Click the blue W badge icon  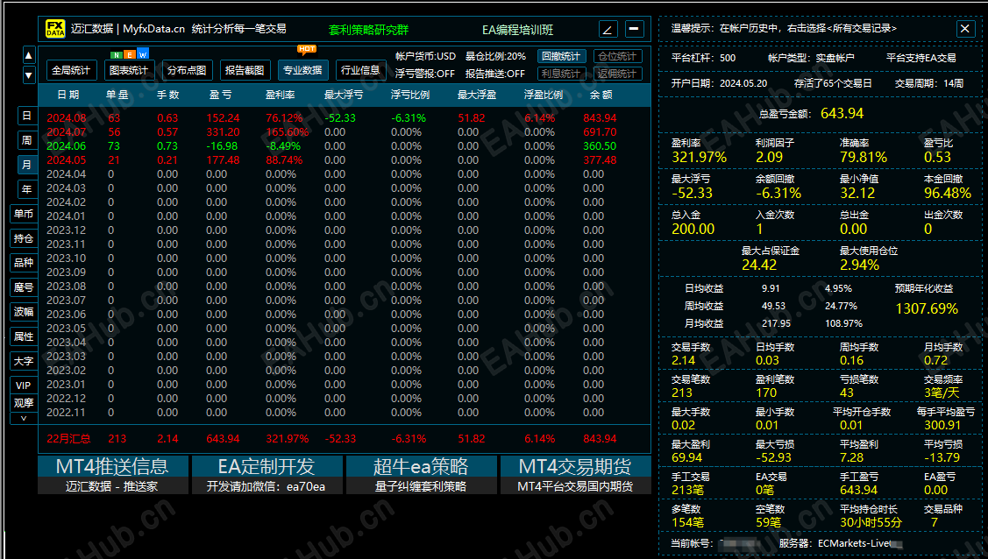pyautogui.click(x=143, y=53)
